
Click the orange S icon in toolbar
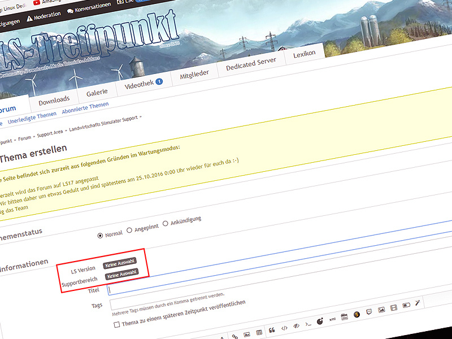(357, 314)
